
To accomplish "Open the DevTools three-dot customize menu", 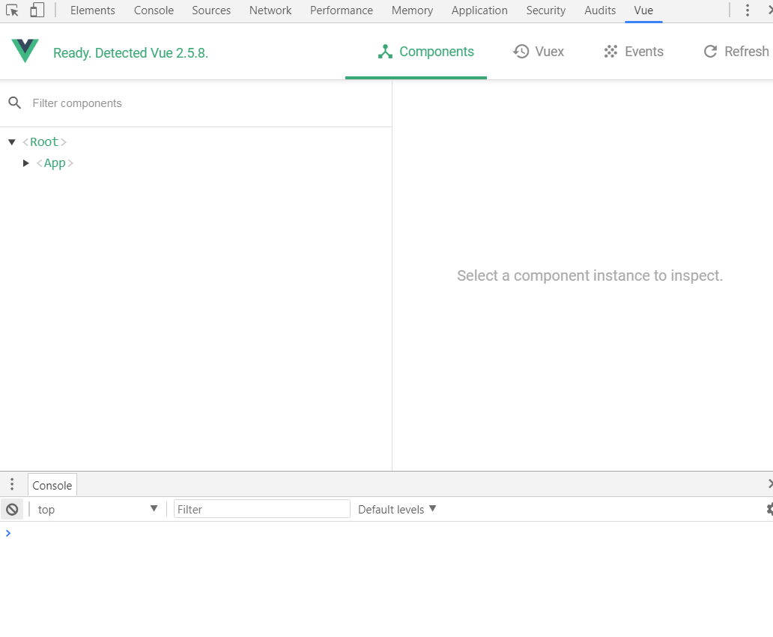I will pos(748,10).
